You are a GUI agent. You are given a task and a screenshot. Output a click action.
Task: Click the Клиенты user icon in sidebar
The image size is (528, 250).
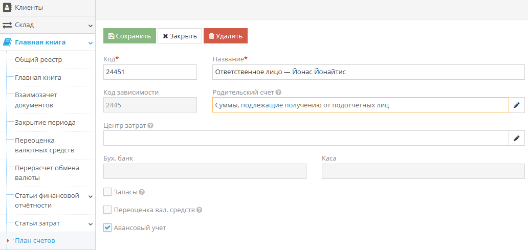pos(7,8)
